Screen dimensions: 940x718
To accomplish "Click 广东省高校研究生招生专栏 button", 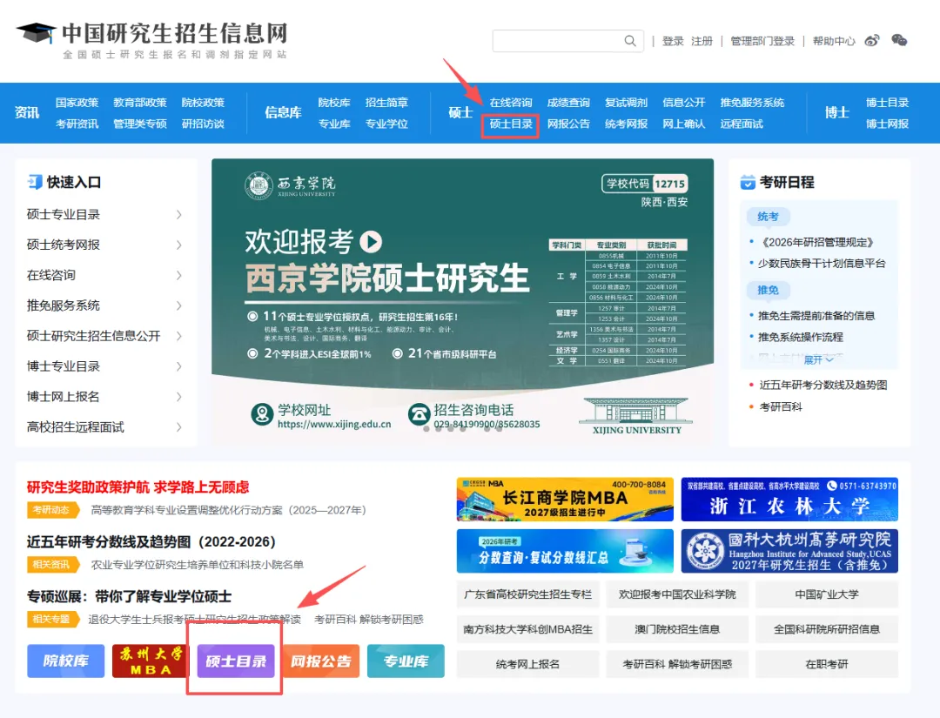I will click(527, 594).
